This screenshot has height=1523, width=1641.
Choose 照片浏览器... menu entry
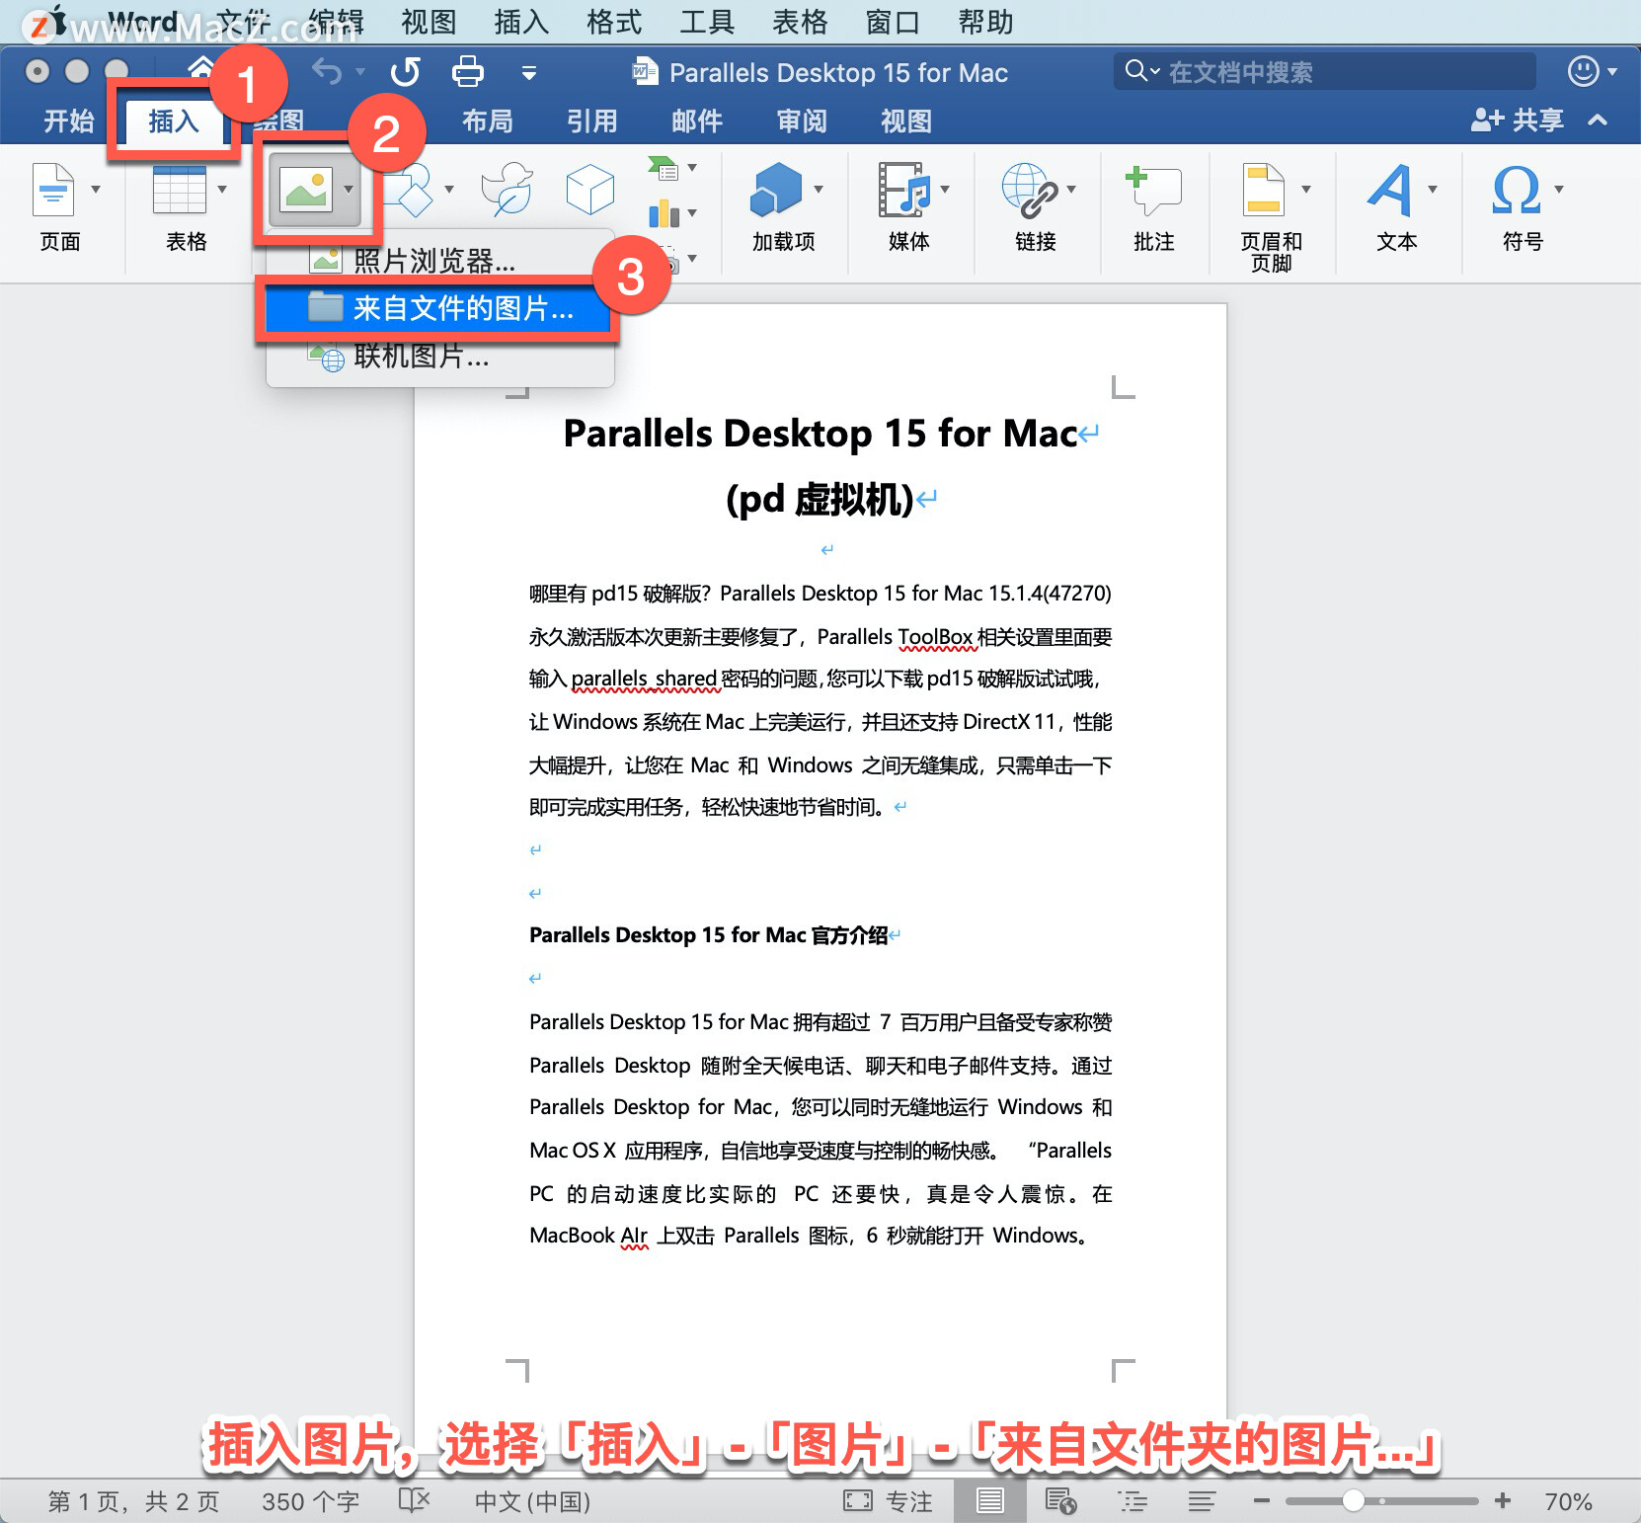pos(439,261)
